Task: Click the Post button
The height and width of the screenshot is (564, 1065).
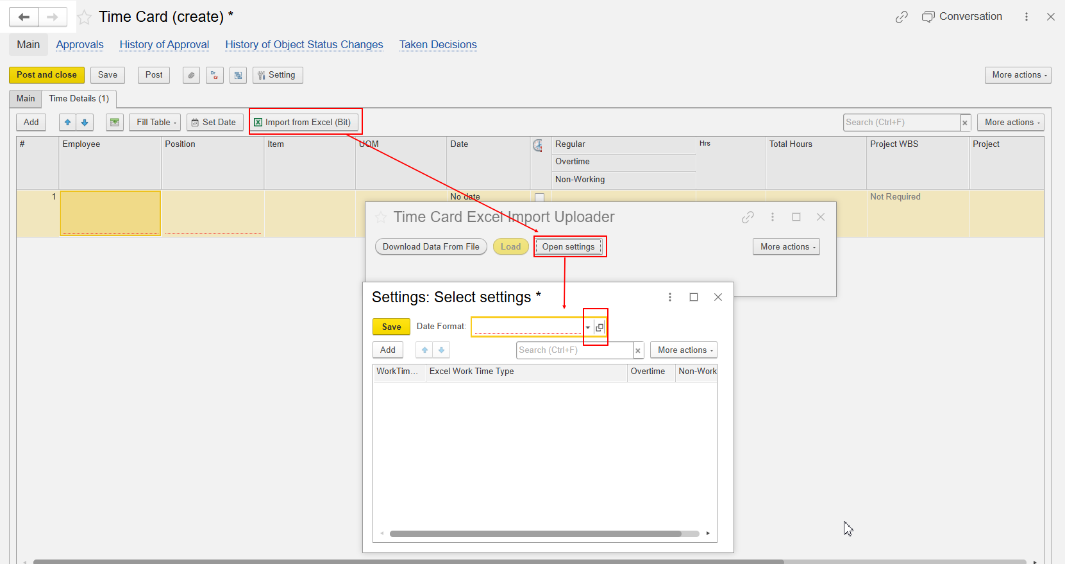Action: pyautogui.click(x=154, y=75)
